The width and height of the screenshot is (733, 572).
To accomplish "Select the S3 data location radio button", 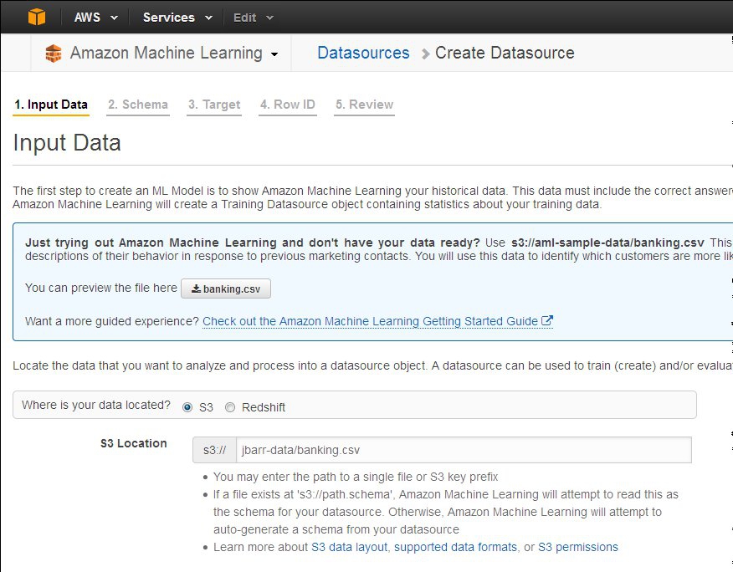I will (x=187, y=407).
